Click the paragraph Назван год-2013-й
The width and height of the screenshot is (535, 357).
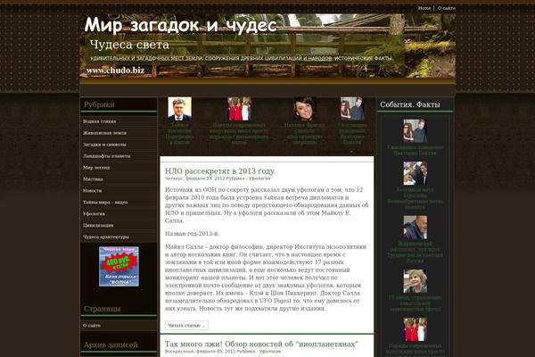[192, 234]
